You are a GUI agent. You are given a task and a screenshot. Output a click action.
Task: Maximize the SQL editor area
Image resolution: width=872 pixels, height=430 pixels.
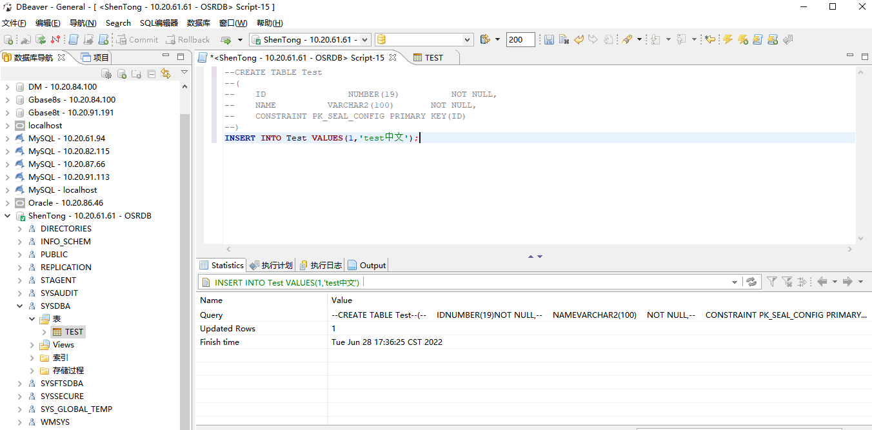click(x=865, y=57)
